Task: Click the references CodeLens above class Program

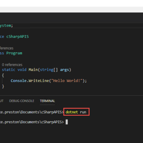Action: (6, 48)
